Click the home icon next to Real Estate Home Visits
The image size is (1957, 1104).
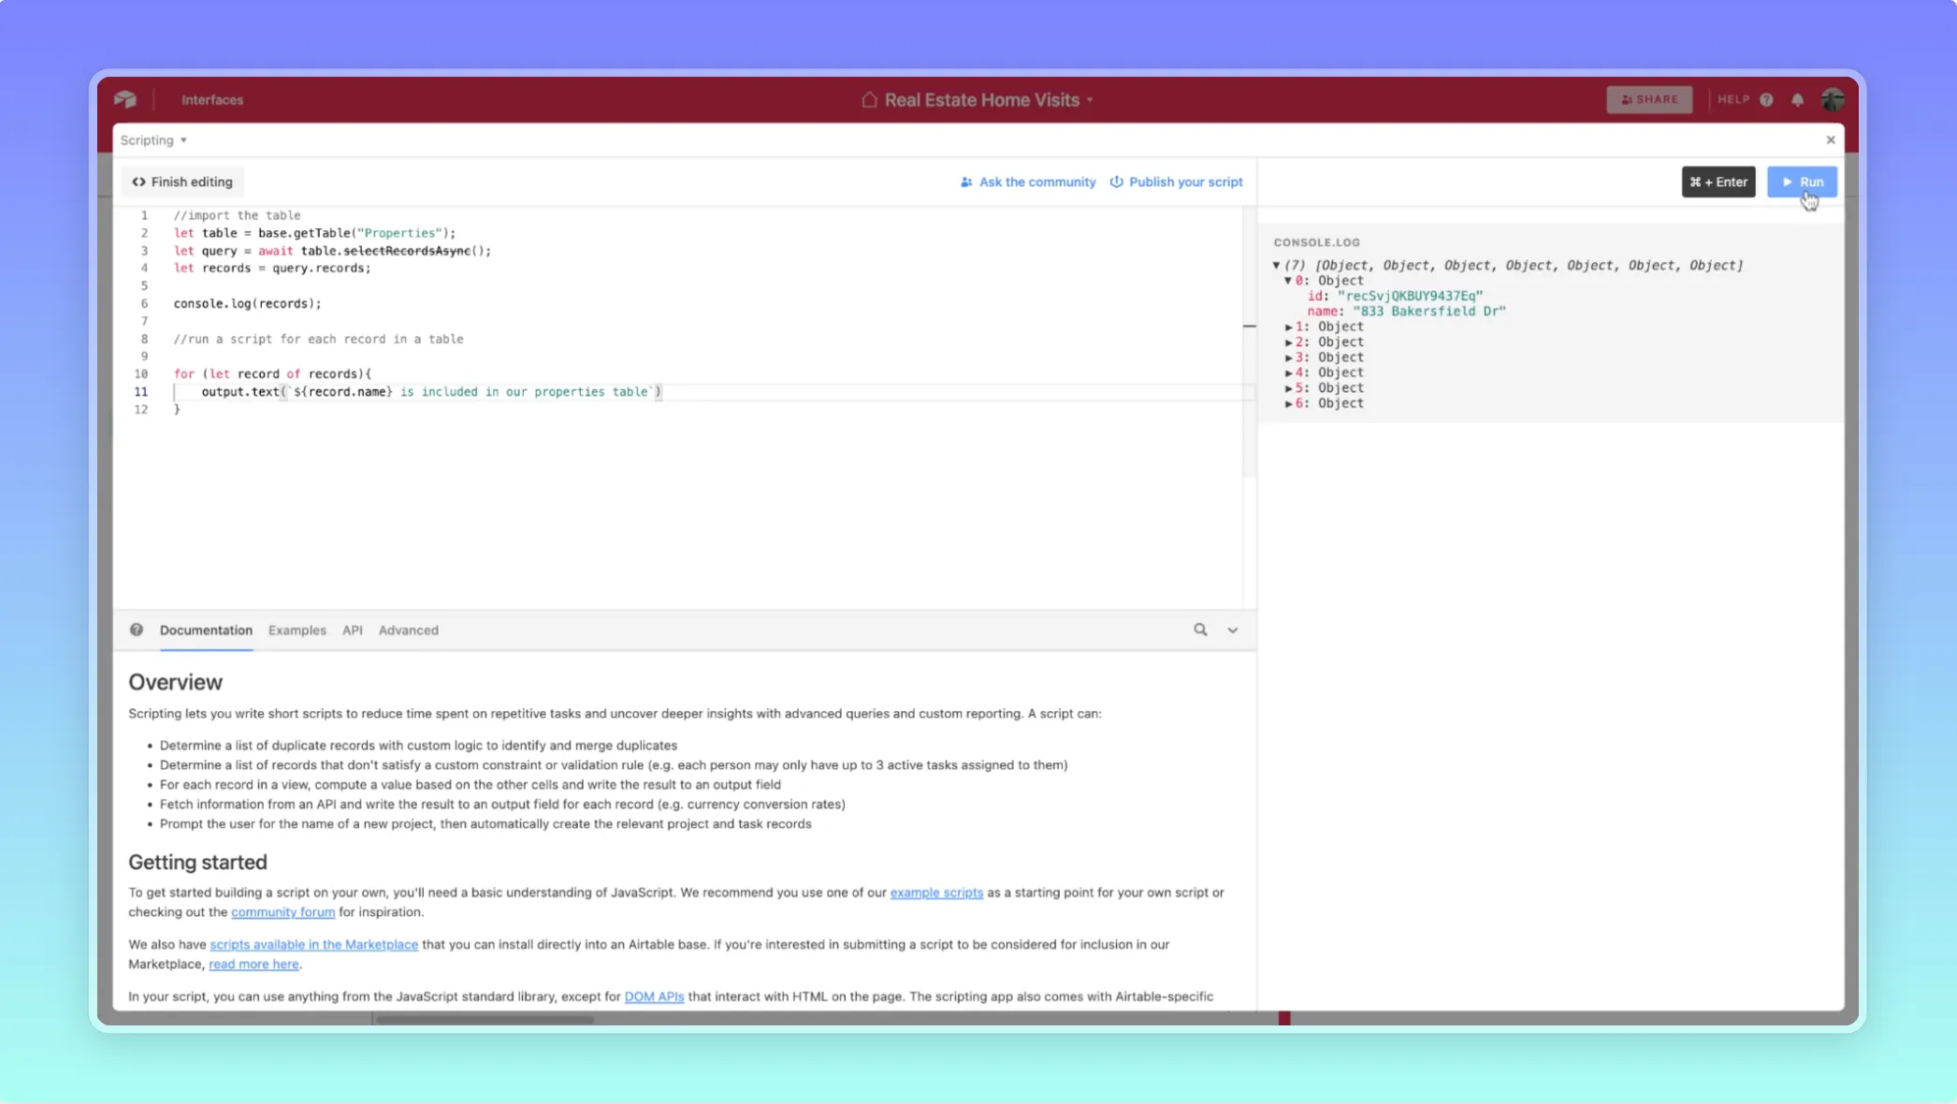point(868,99)
